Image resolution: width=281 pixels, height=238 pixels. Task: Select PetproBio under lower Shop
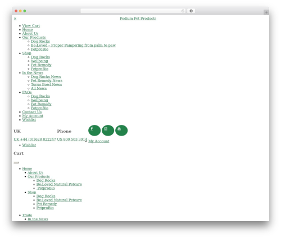pyautogui.click(x=45, y=208)
